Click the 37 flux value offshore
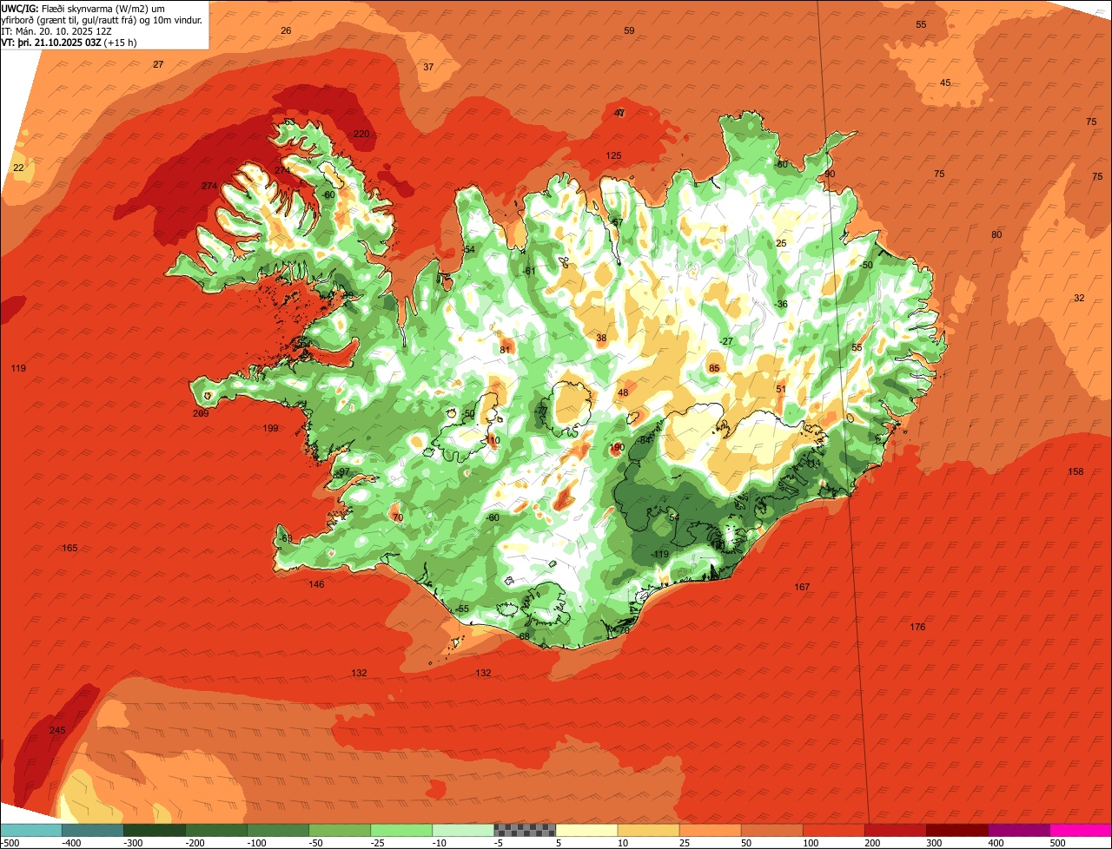Viewport: 1112px width, 849px height. [x=428, y=67]
